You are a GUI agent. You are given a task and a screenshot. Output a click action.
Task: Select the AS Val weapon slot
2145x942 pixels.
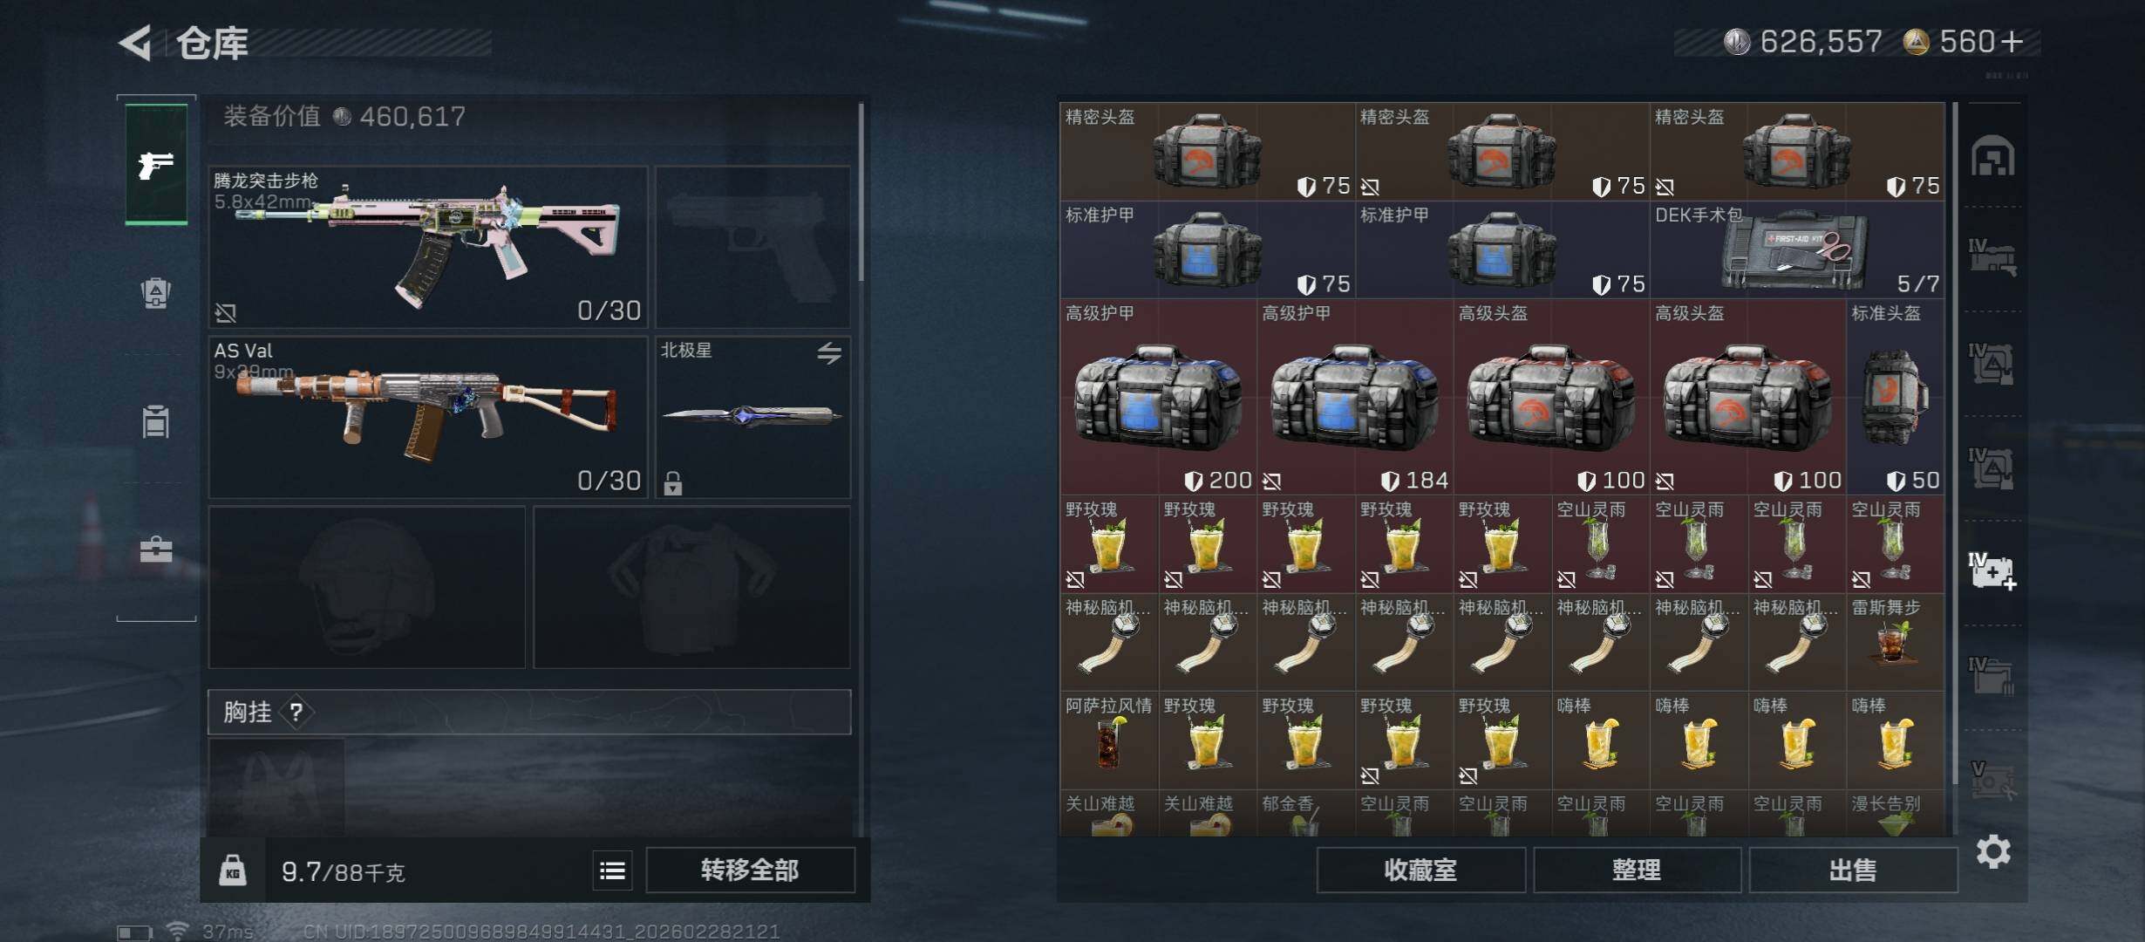pyautogui.click(x=428, y=417)
